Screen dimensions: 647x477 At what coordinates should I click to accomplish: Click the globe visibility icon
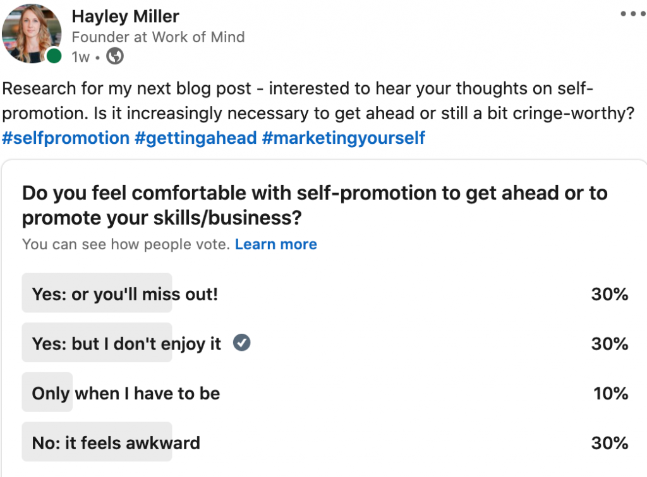tap(115, 57)
